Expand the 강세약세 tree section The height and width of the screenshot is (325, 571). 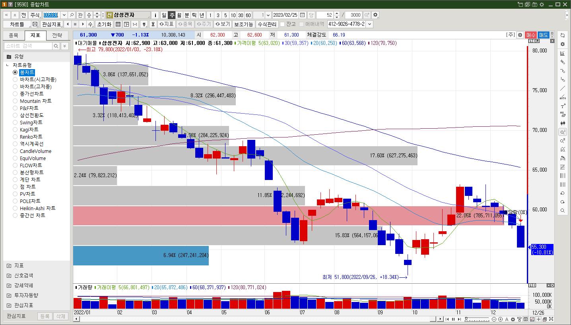[x=9, y=285]
